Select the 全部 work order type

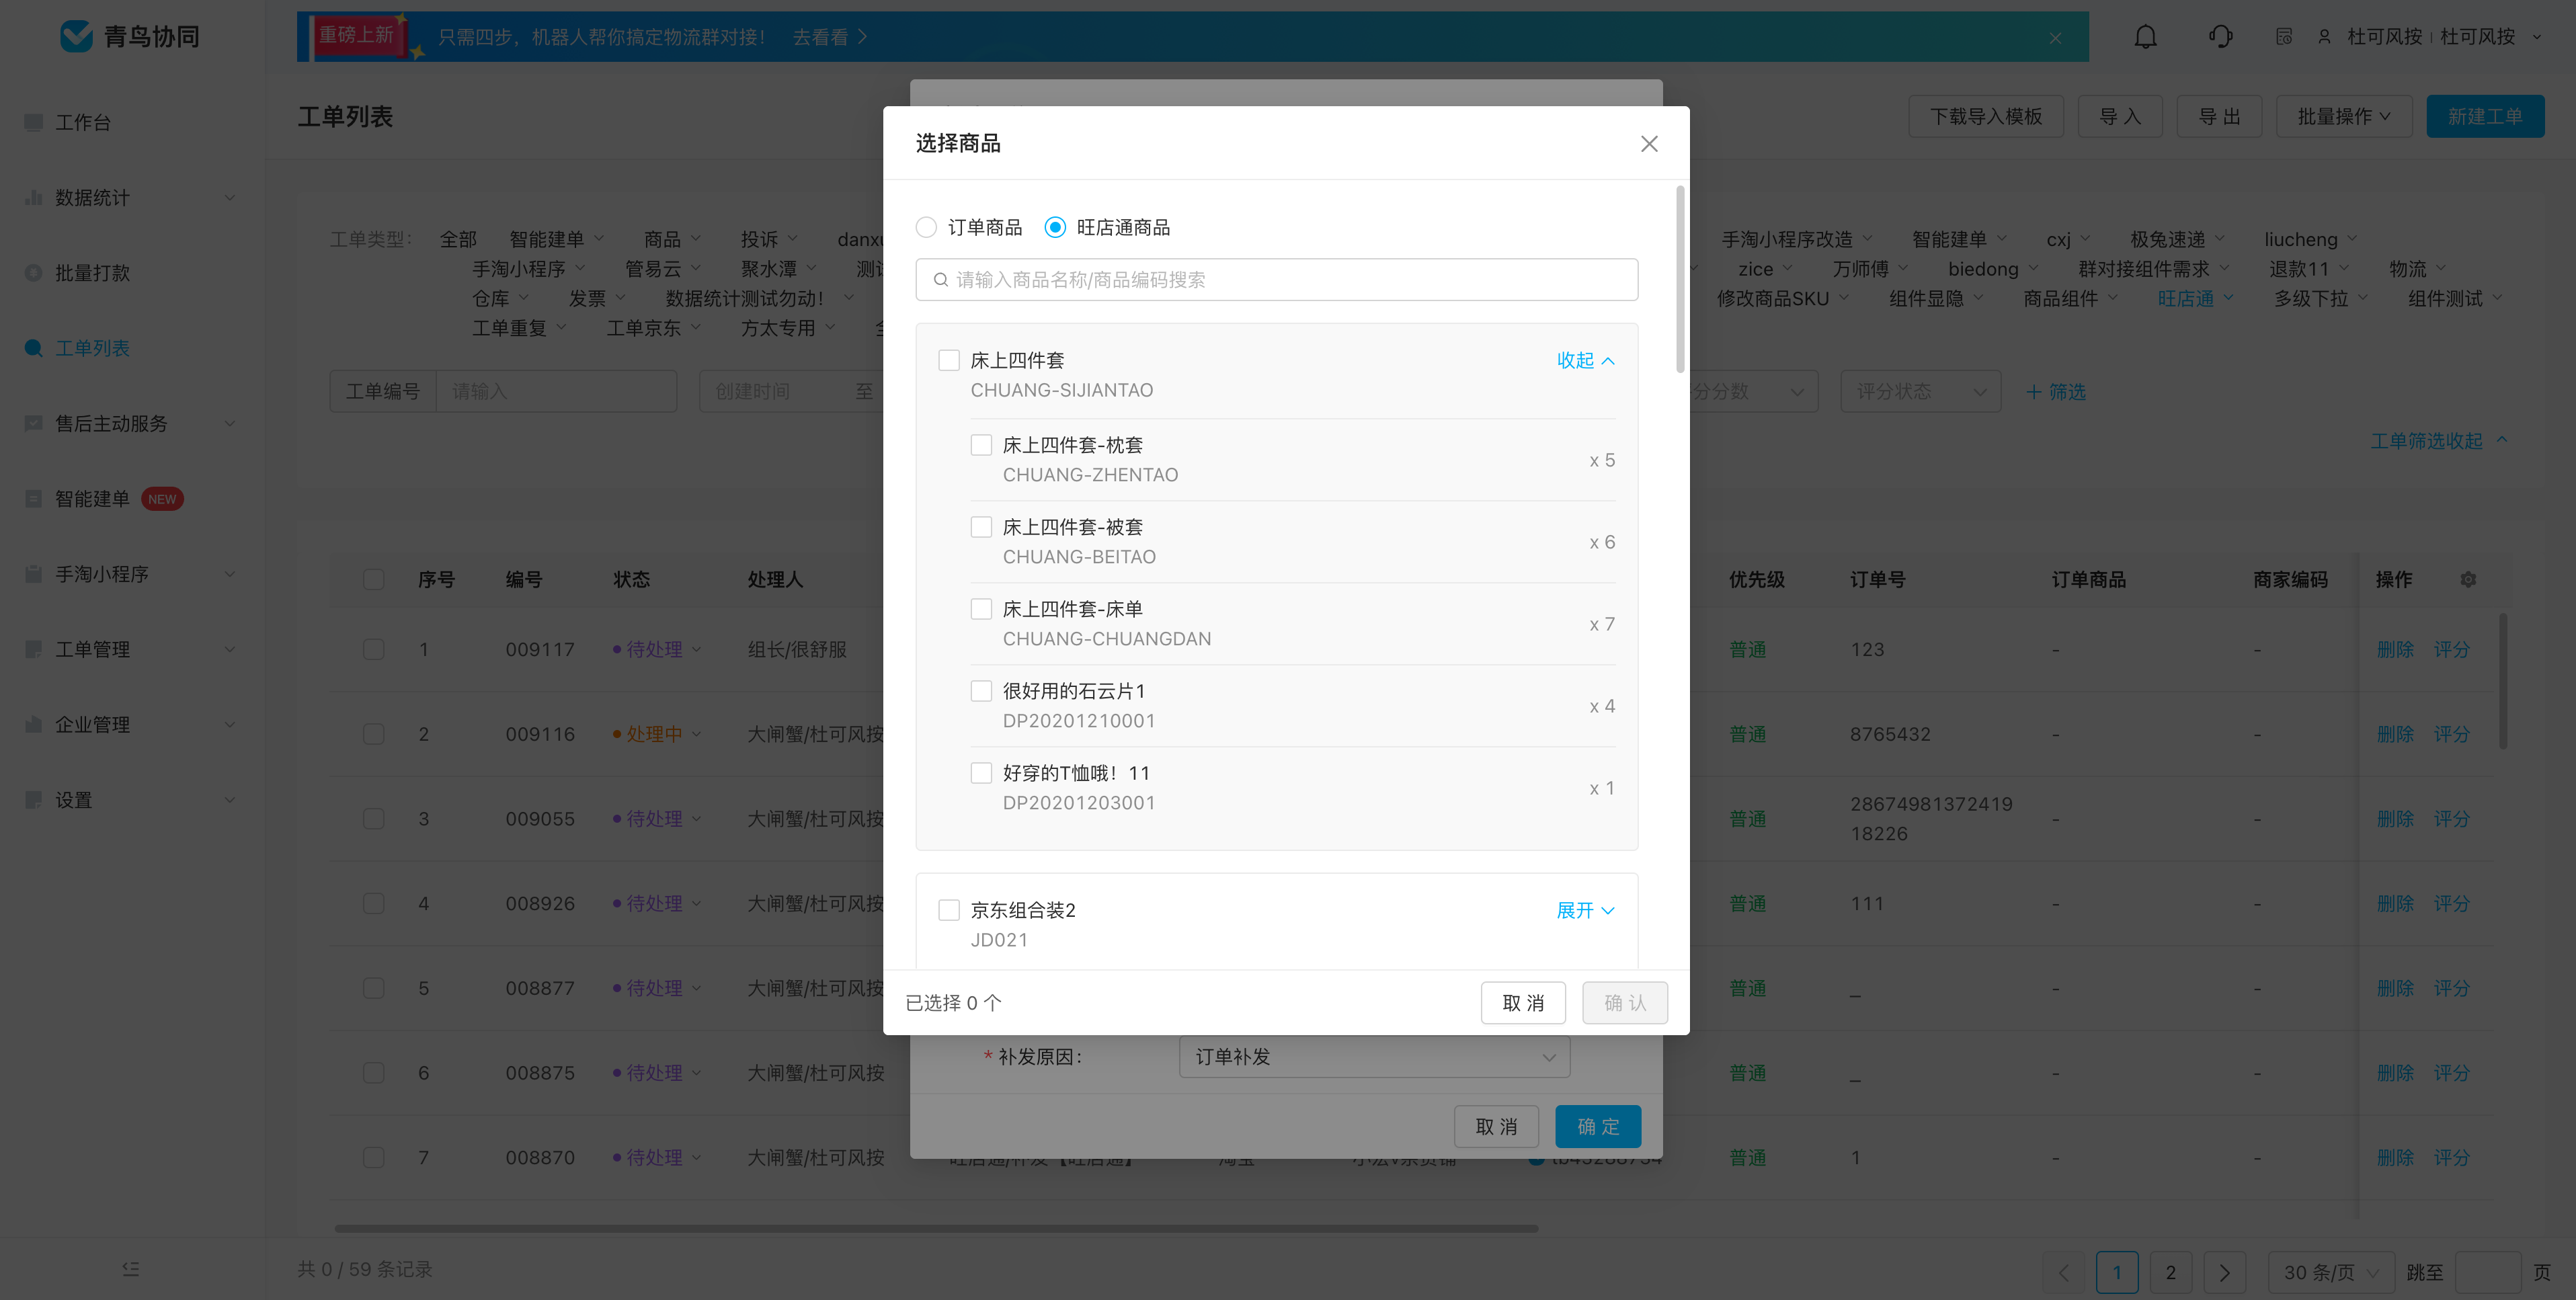pos(458,239)
